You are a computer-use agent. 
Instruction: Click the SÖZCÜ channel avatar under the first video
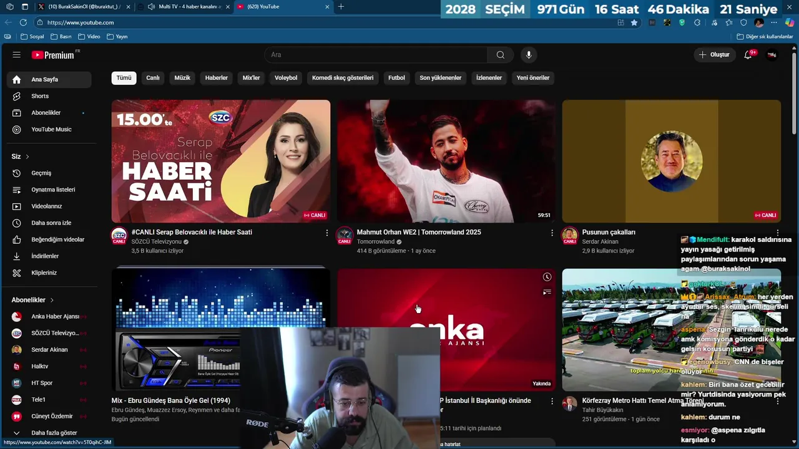pyautogui.click(x=119, y=236)
